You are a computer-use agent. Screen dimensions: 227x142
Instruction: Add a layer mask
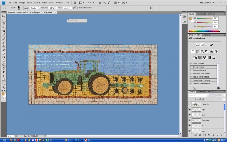coord(205,135)
